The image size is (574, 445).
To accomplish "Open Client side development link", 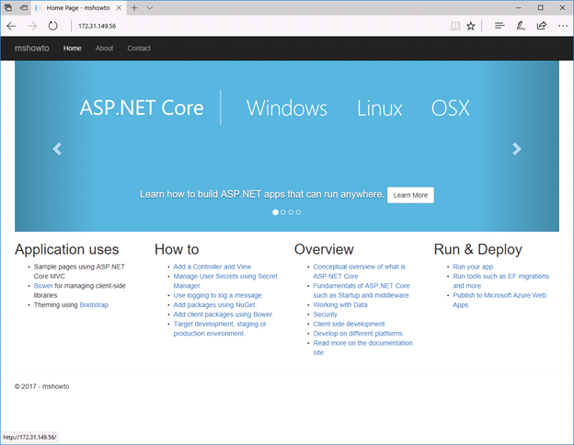I will click(349, 324).
